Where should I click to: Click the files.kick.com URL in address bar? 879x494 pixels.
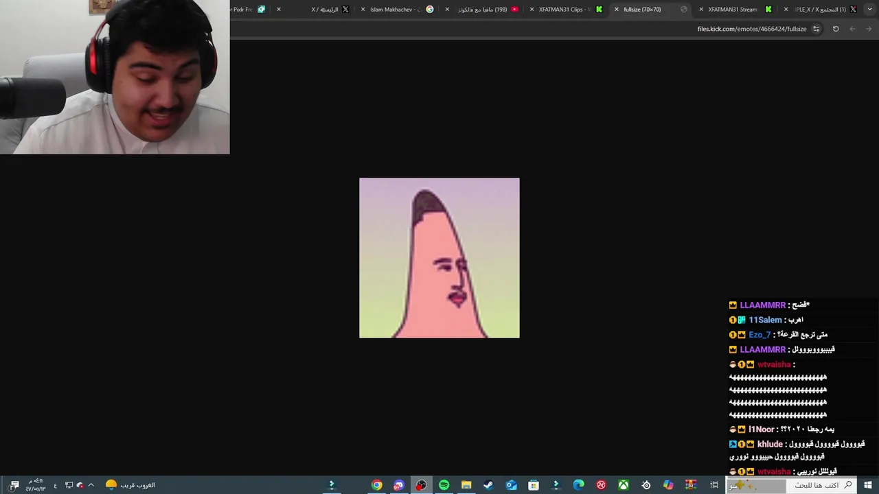(x=751, y=29)
